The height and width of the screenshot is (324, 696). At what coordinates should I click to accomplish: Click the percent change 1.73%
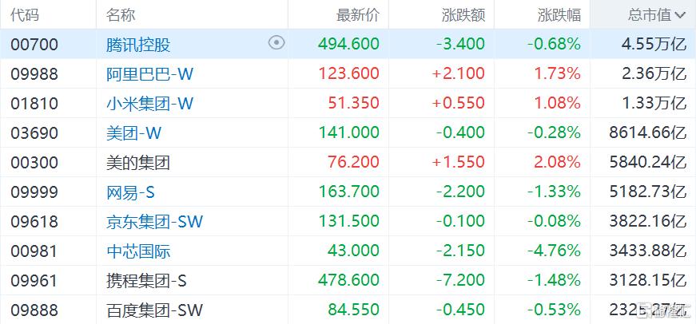557,73
